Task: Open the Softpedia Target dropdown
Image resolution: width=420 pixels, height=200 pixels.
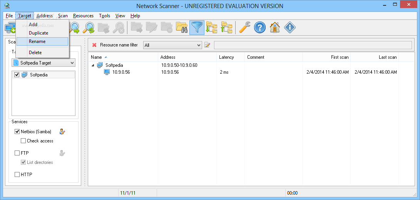Action: (44, 63)
